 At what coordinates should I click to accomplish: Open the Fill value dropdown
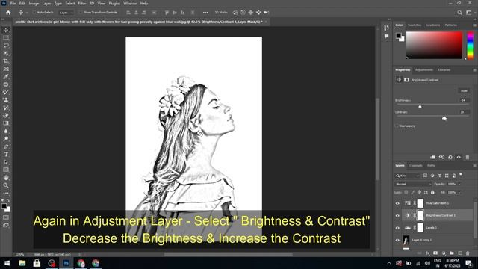(x=460, y=193)
